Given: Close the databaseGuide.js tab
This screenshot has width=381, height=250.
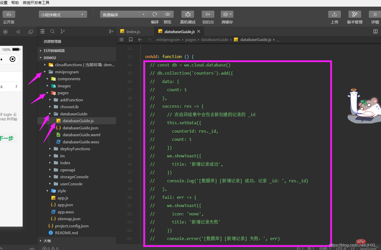Looking at the screenshot, I should pos(199,31).
